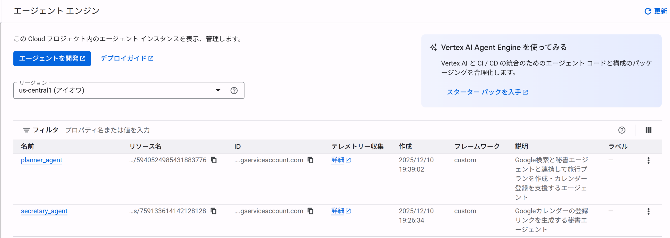Viewport: 670px width, 238px height.
Task: Open the planner_agent agent link
Action: coord(41,160)
